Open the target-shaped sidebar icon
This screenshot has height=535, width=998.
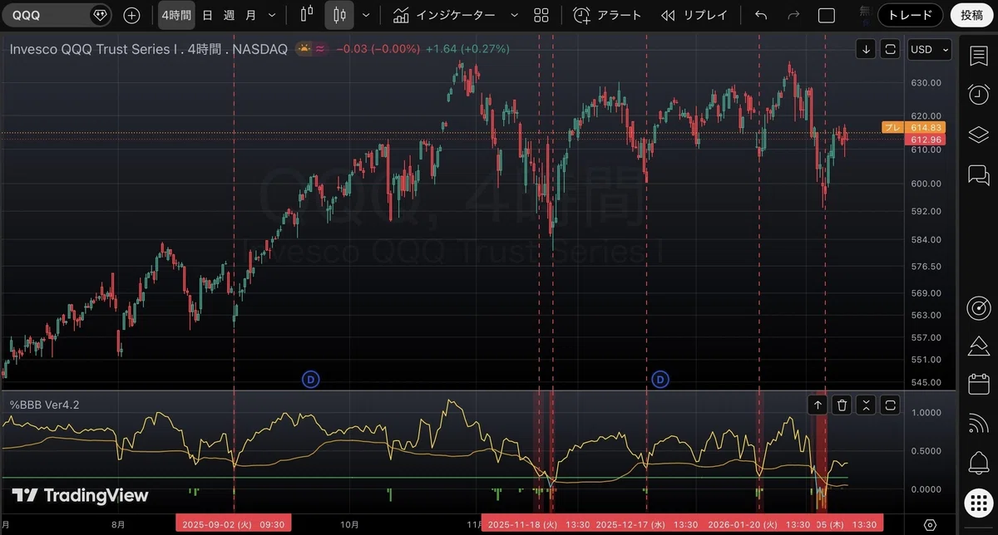978,307
